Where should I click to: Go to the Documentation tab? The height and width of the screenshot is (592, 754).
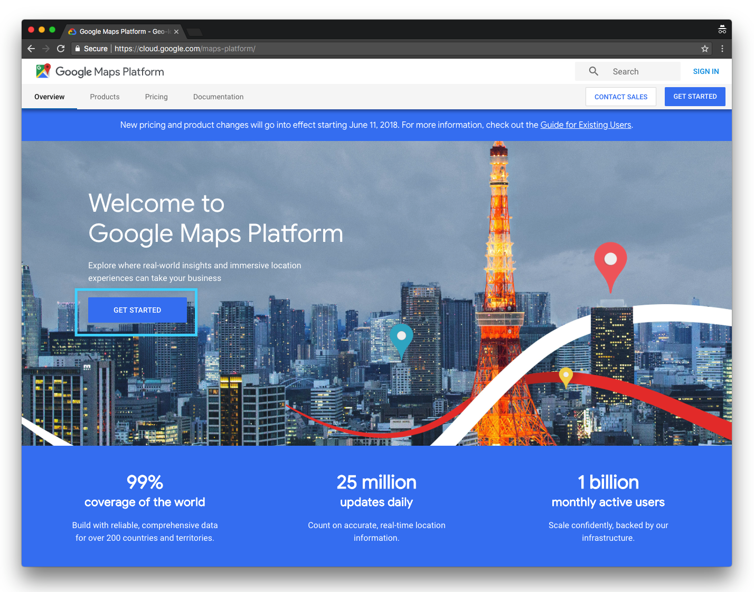[219, 97]
